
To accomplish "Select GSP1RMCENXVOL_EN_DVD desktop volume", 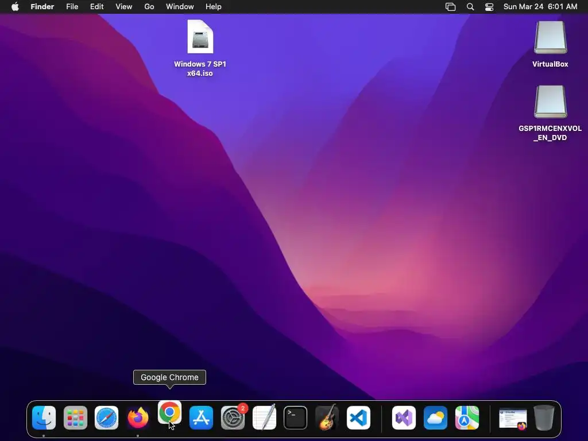I will point(550,113).
